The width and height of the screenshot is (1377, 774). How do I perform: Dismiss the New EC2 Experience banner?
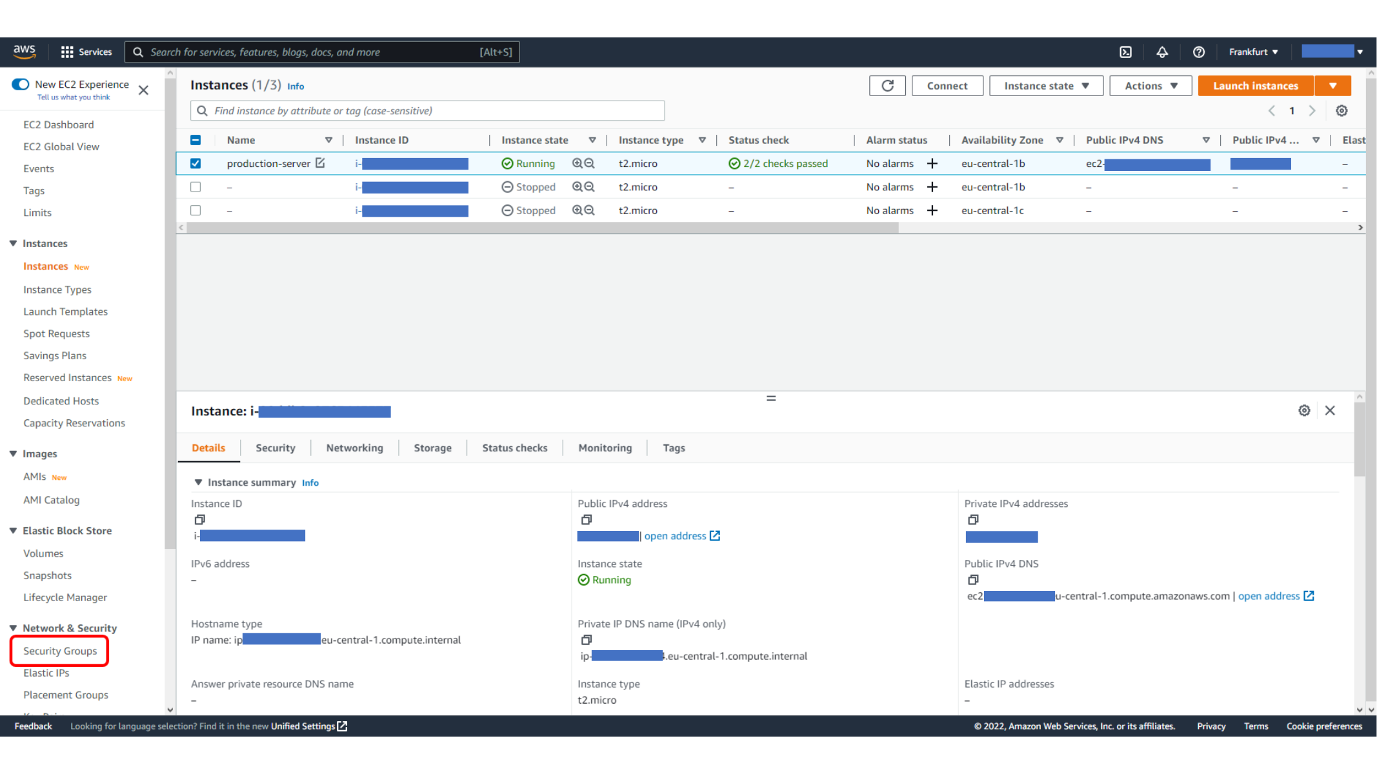click(143, 90)
